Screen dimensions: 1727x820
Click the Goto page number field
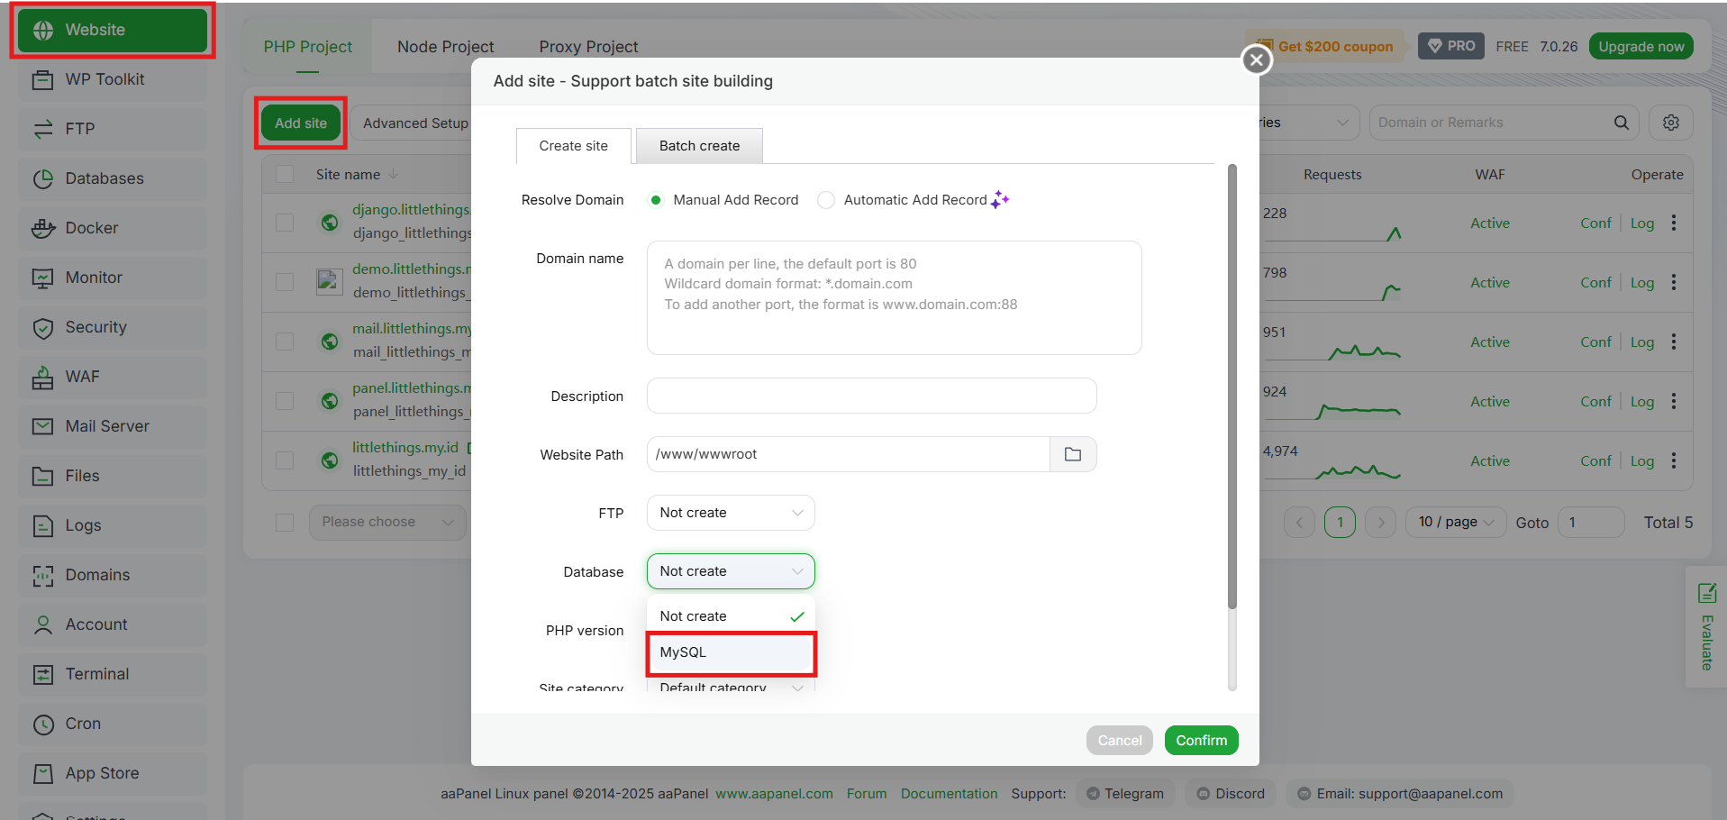click(1591, 522)
